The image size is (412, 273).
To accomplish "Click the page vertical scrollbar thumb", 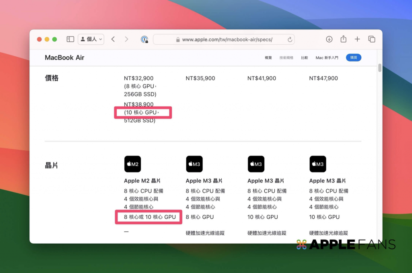I will pyautogui.click(x=380, y=68).
